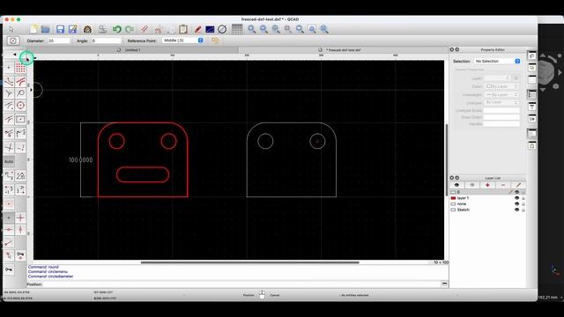Edit layer with pencil button
Image resolution: width=564 pixels, height=317 pixels.
click(518, 185)
